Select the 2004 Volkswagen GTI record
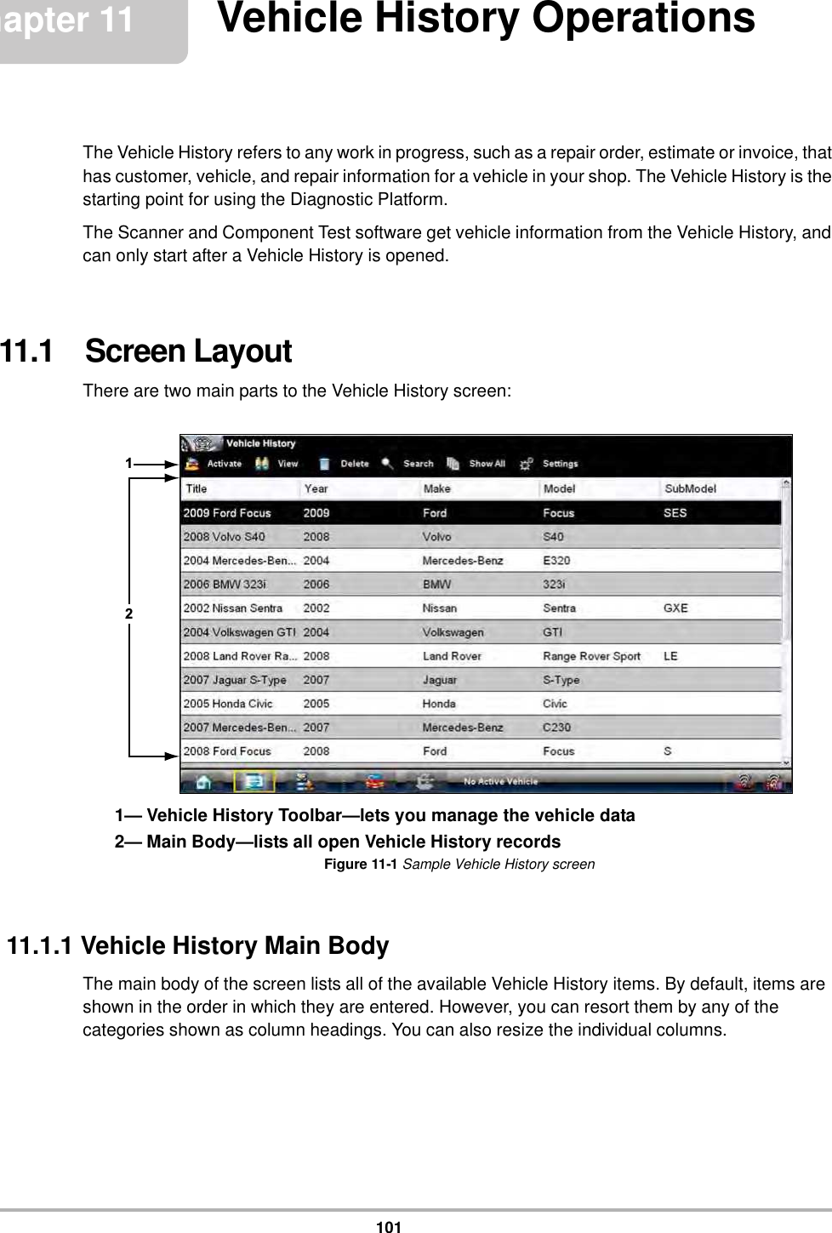The image size is (832, 1233). 482,632
